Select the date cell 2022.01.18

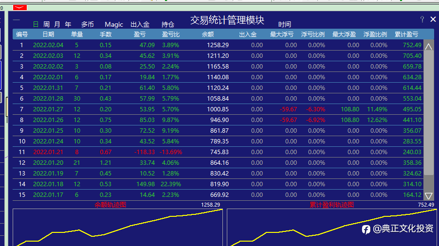click(48, 184)
